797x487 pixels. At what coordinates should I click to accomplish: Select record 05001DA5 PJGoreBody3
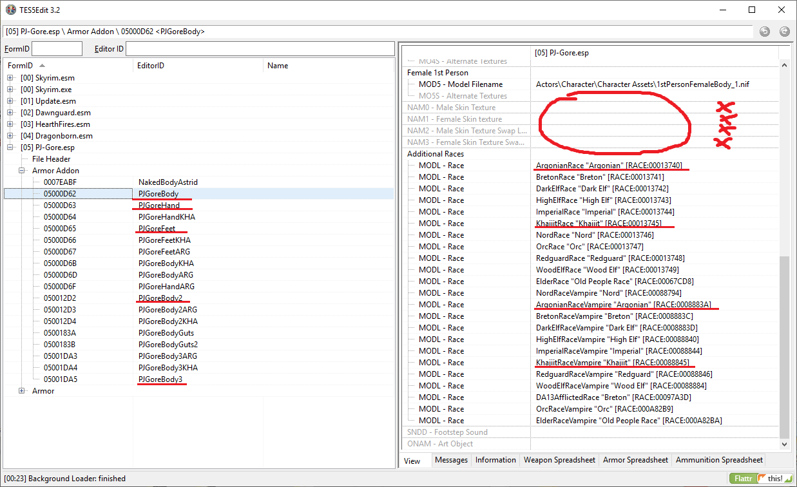coord(198,379)
